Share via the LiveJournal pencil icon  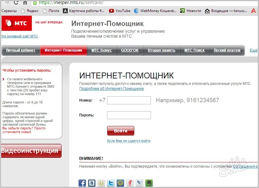pyautogui.click(x=140, y=183)
